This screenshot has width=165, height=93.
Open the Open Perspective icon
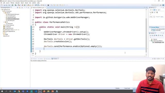(x=161, y=5)
